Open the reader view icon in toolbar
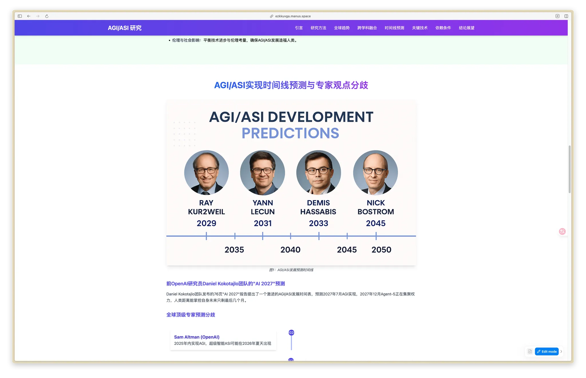 [x=557, y=16]
